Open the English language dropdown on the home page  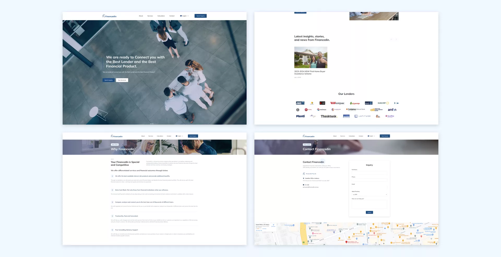[184, 16]
